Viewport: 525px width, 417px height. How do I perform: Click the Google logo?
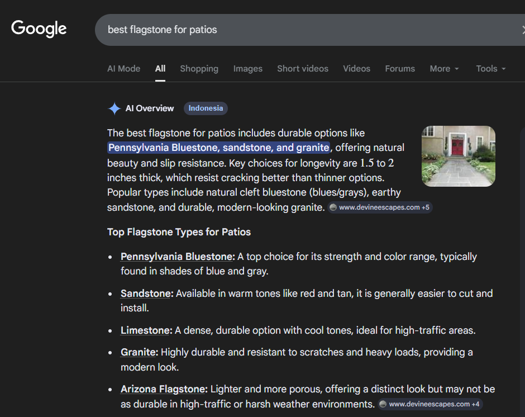pyautogui.click(x=39, y=29)
